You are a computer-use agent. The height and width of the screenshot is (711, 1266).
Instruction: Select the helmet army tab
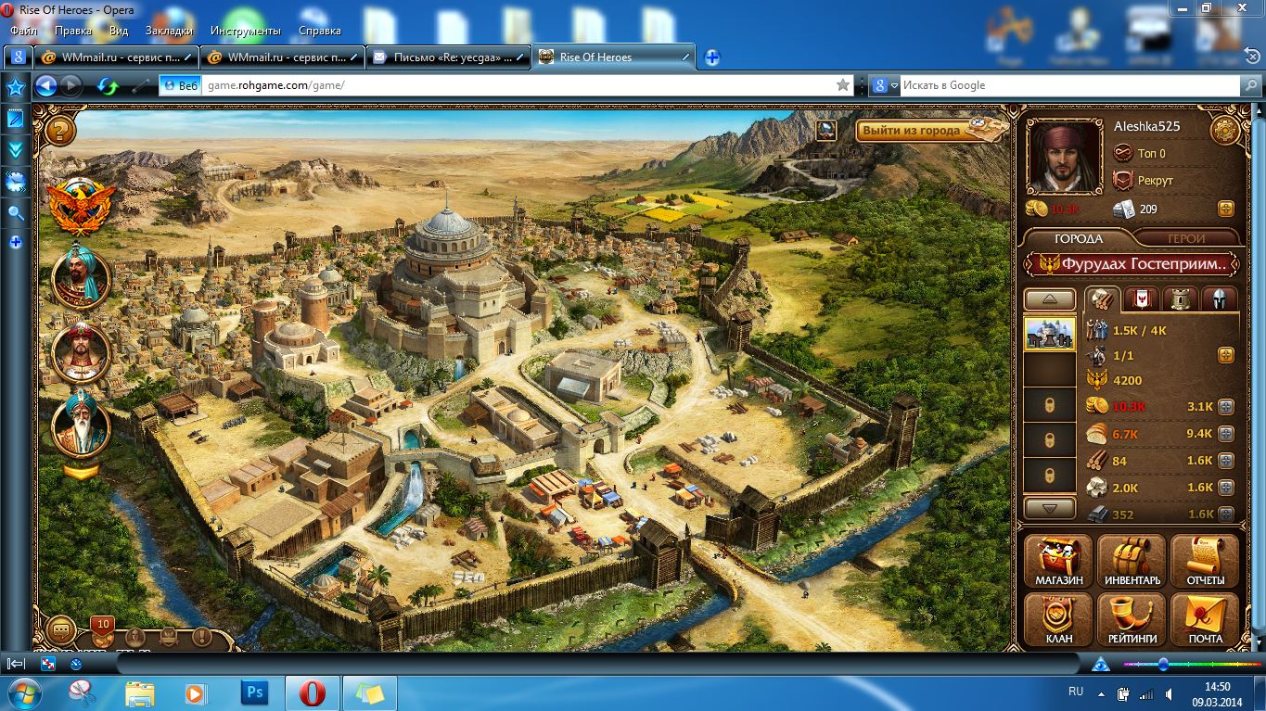point(1220,299)
